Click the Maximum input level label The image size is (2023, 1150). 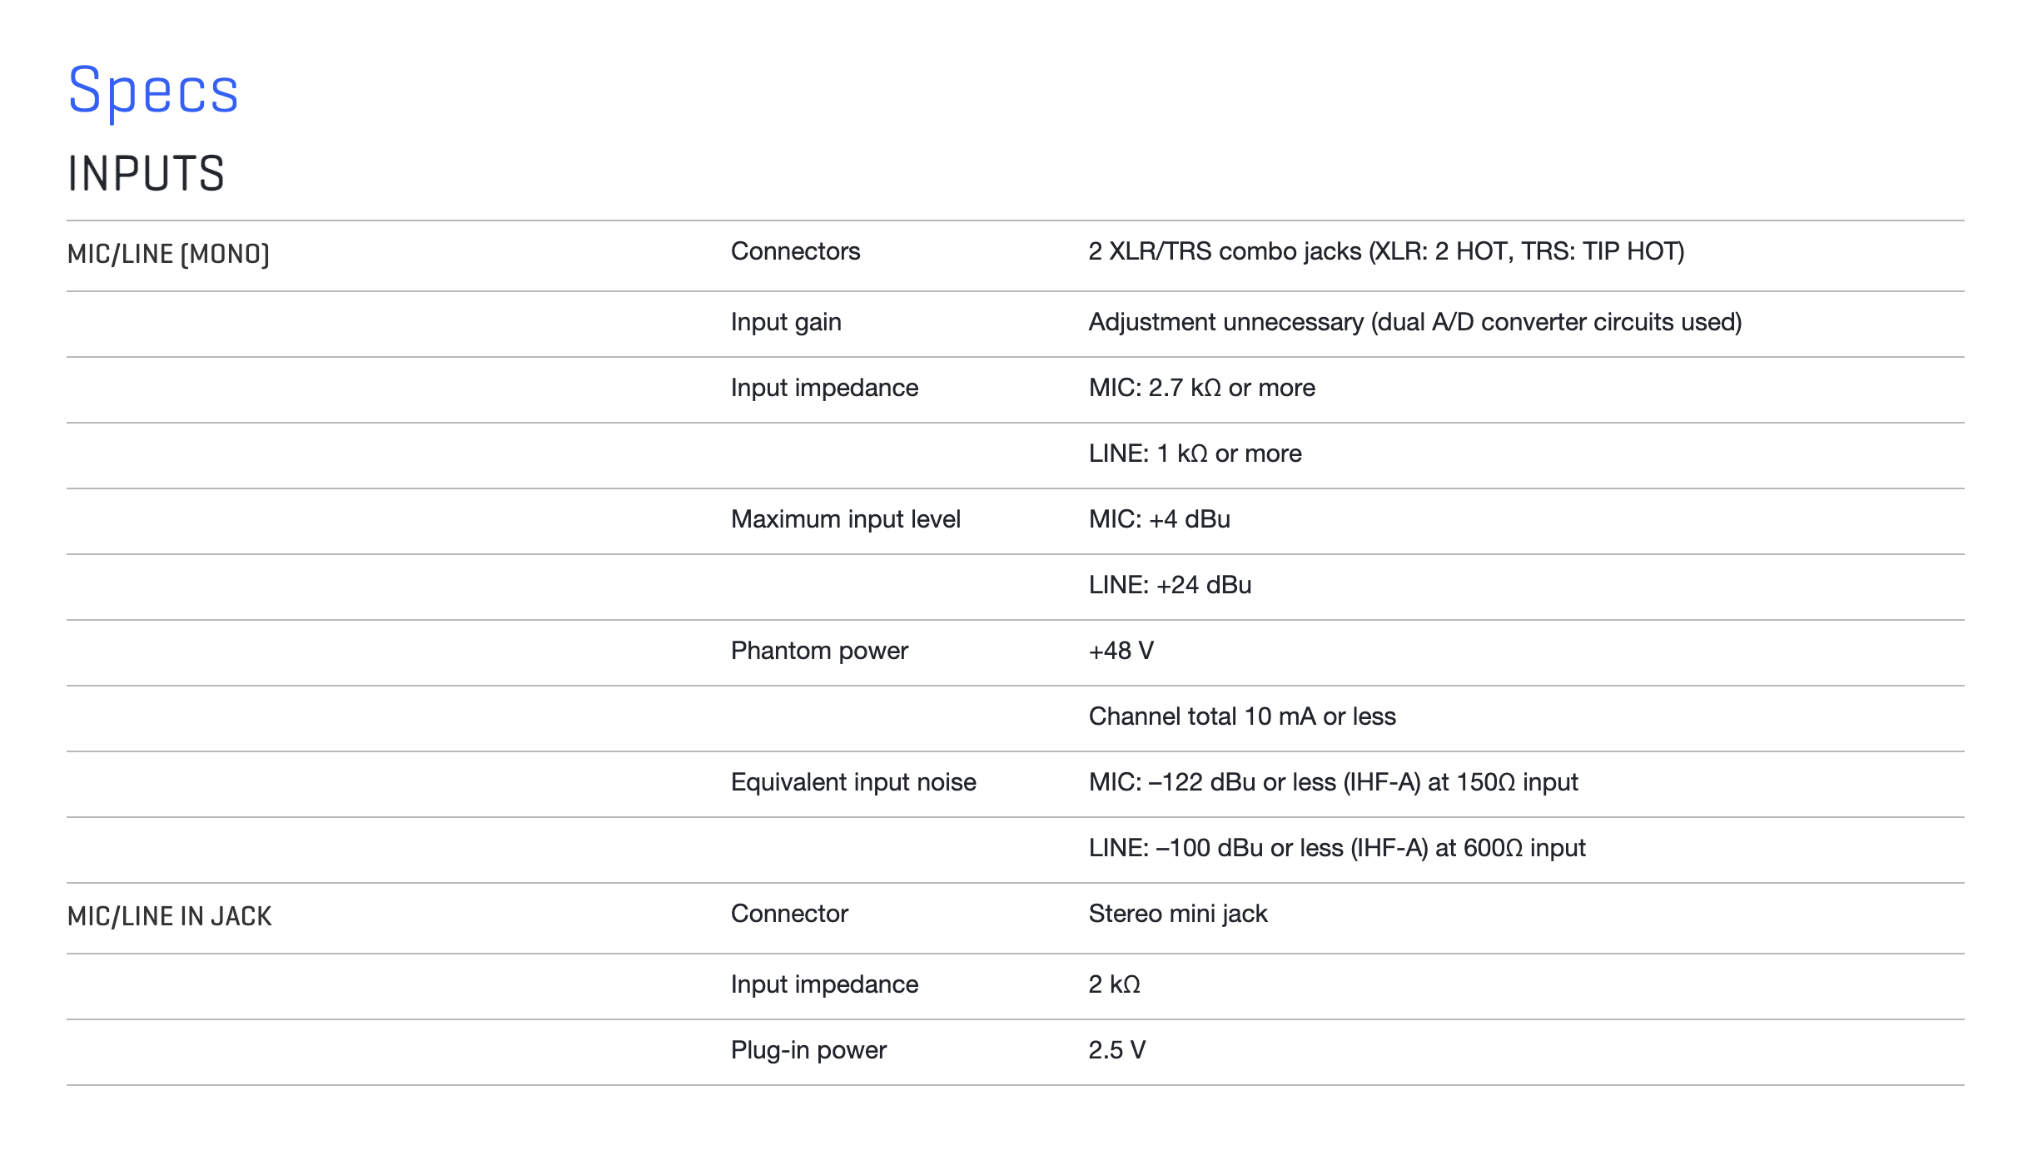coord(845,519)
